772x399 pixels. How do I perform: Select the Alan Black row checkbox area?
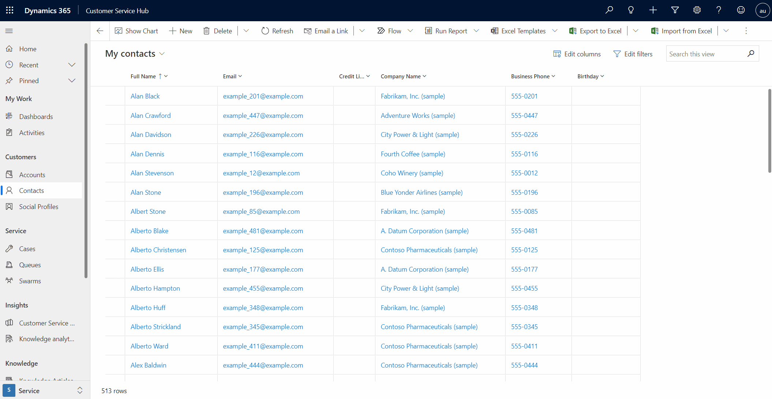(115, 96)
